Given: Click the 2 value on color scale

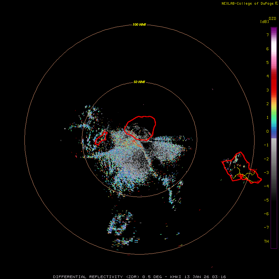Looking at the screenshot, I should (268, 104).
